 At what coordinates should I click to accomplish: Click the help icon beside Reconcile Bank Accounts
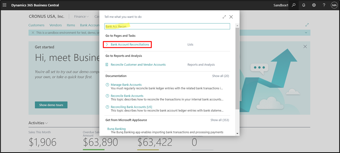pos(107,96)
